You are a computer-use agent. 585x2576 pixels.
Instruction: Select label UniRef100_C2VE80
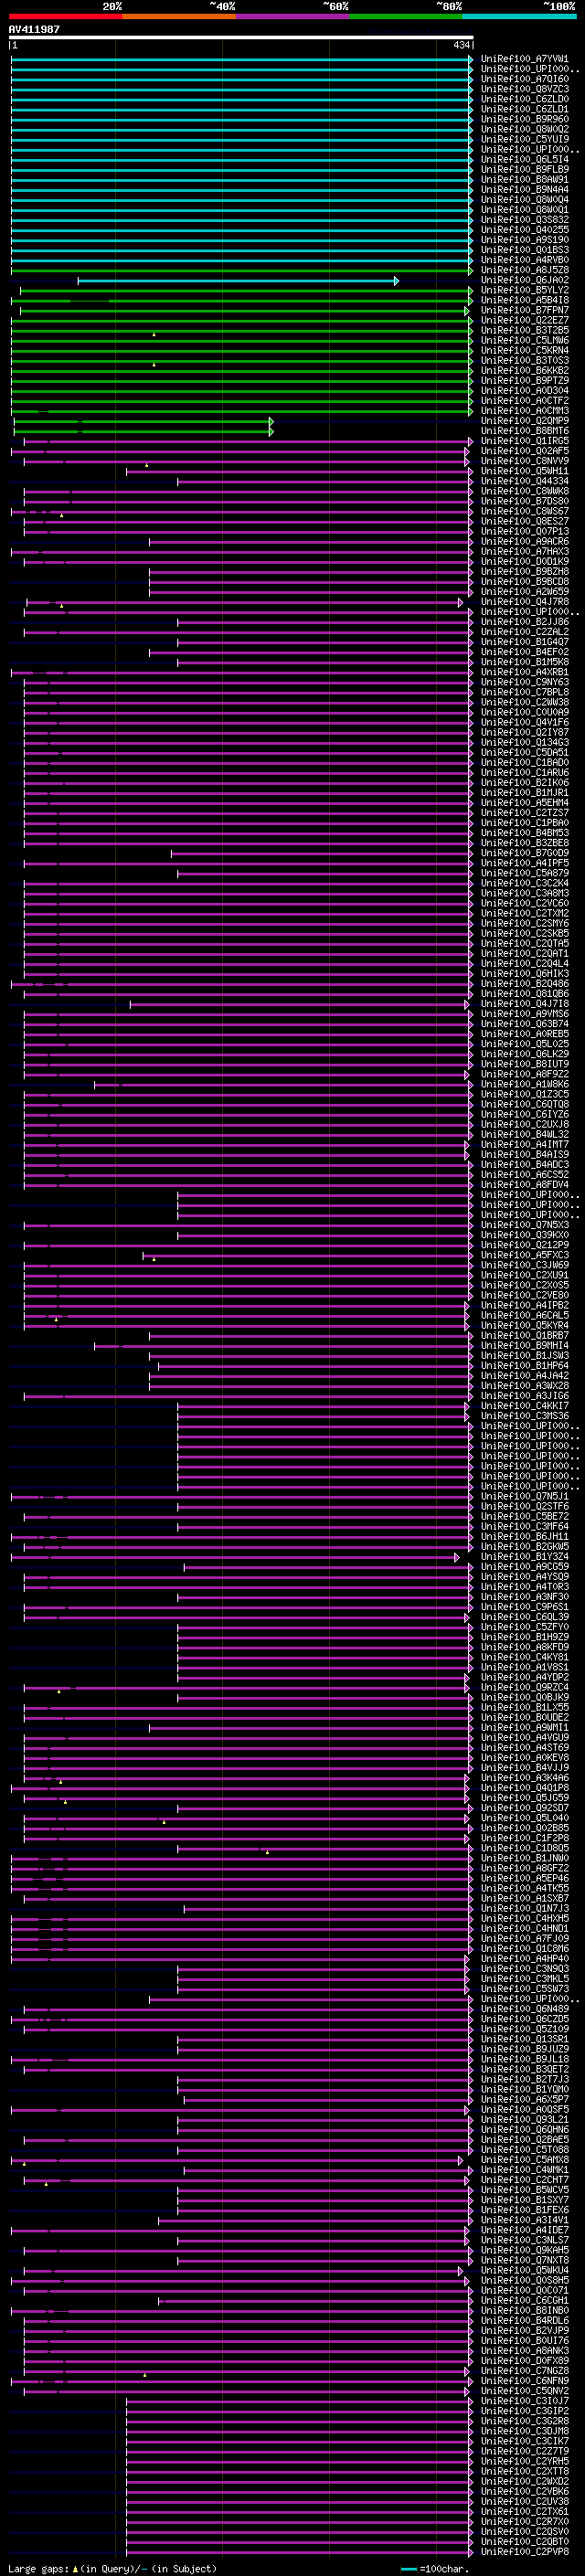525,1295
